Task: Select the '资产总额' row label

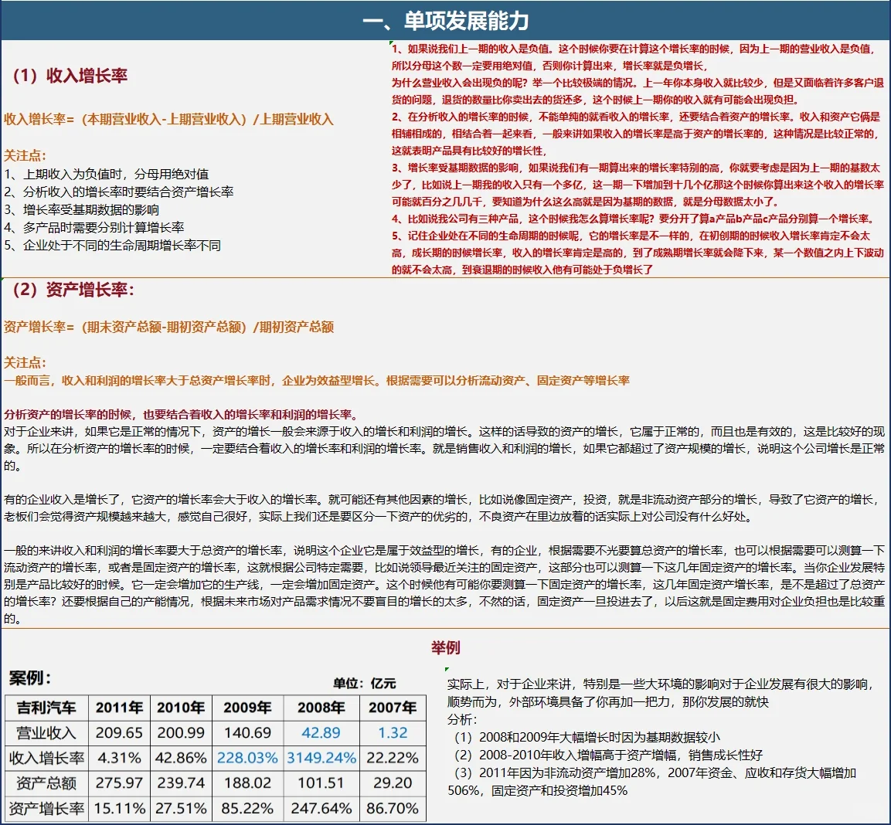Action: click(x=46, y=783)
